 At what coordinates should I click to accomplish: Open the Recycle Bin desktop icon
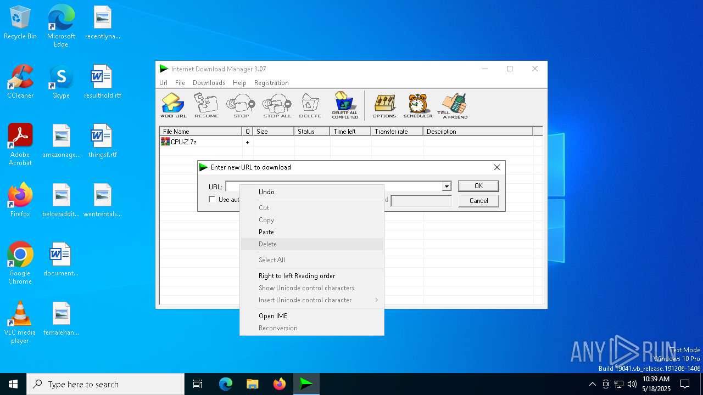tap(20, 23)
